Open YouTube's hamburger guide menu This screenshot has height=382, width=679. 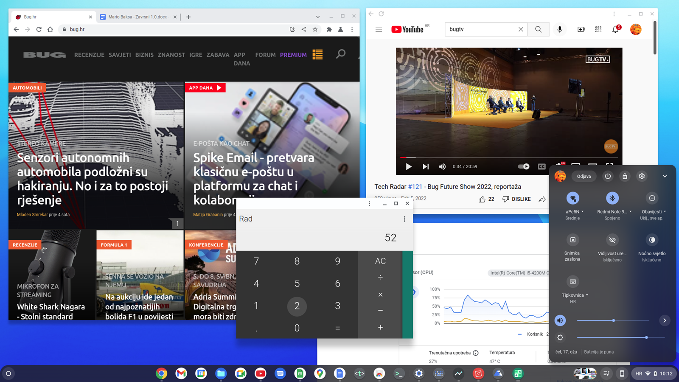(379, 29)
